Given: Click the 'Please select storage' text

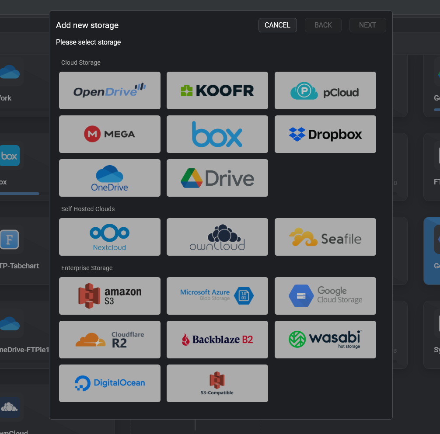Looking at the screenshot, I should tap(88, 42).
